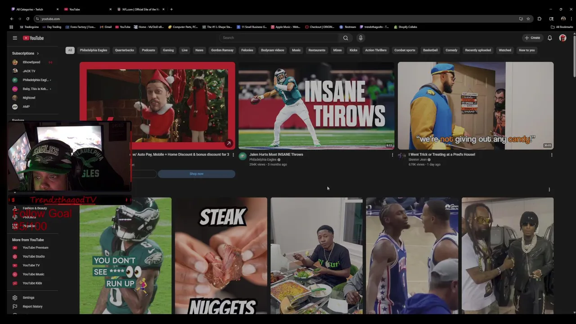Select the Recently uploaded filter chip

click(478, 50)
